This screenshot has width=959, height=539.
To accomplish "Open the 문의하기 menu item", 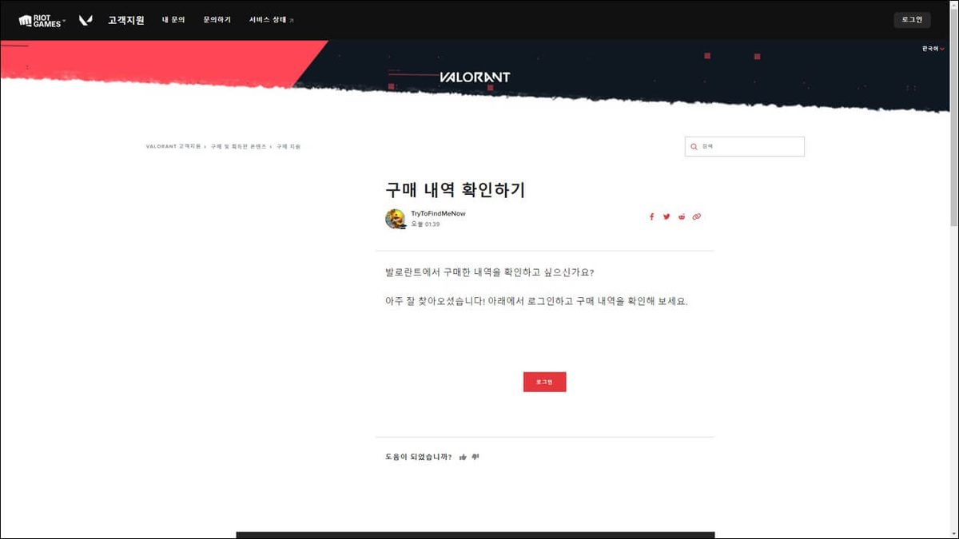I will point(217,20).
